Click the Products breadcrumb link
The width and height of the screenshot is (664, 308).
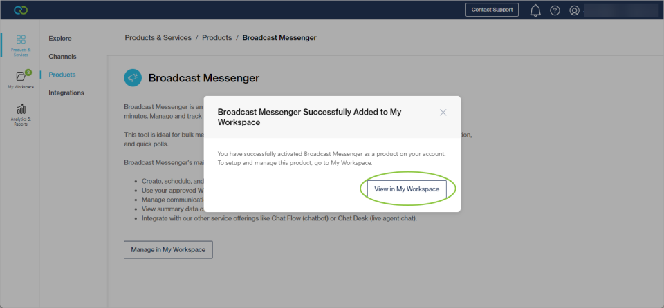[x=216, y=38]
